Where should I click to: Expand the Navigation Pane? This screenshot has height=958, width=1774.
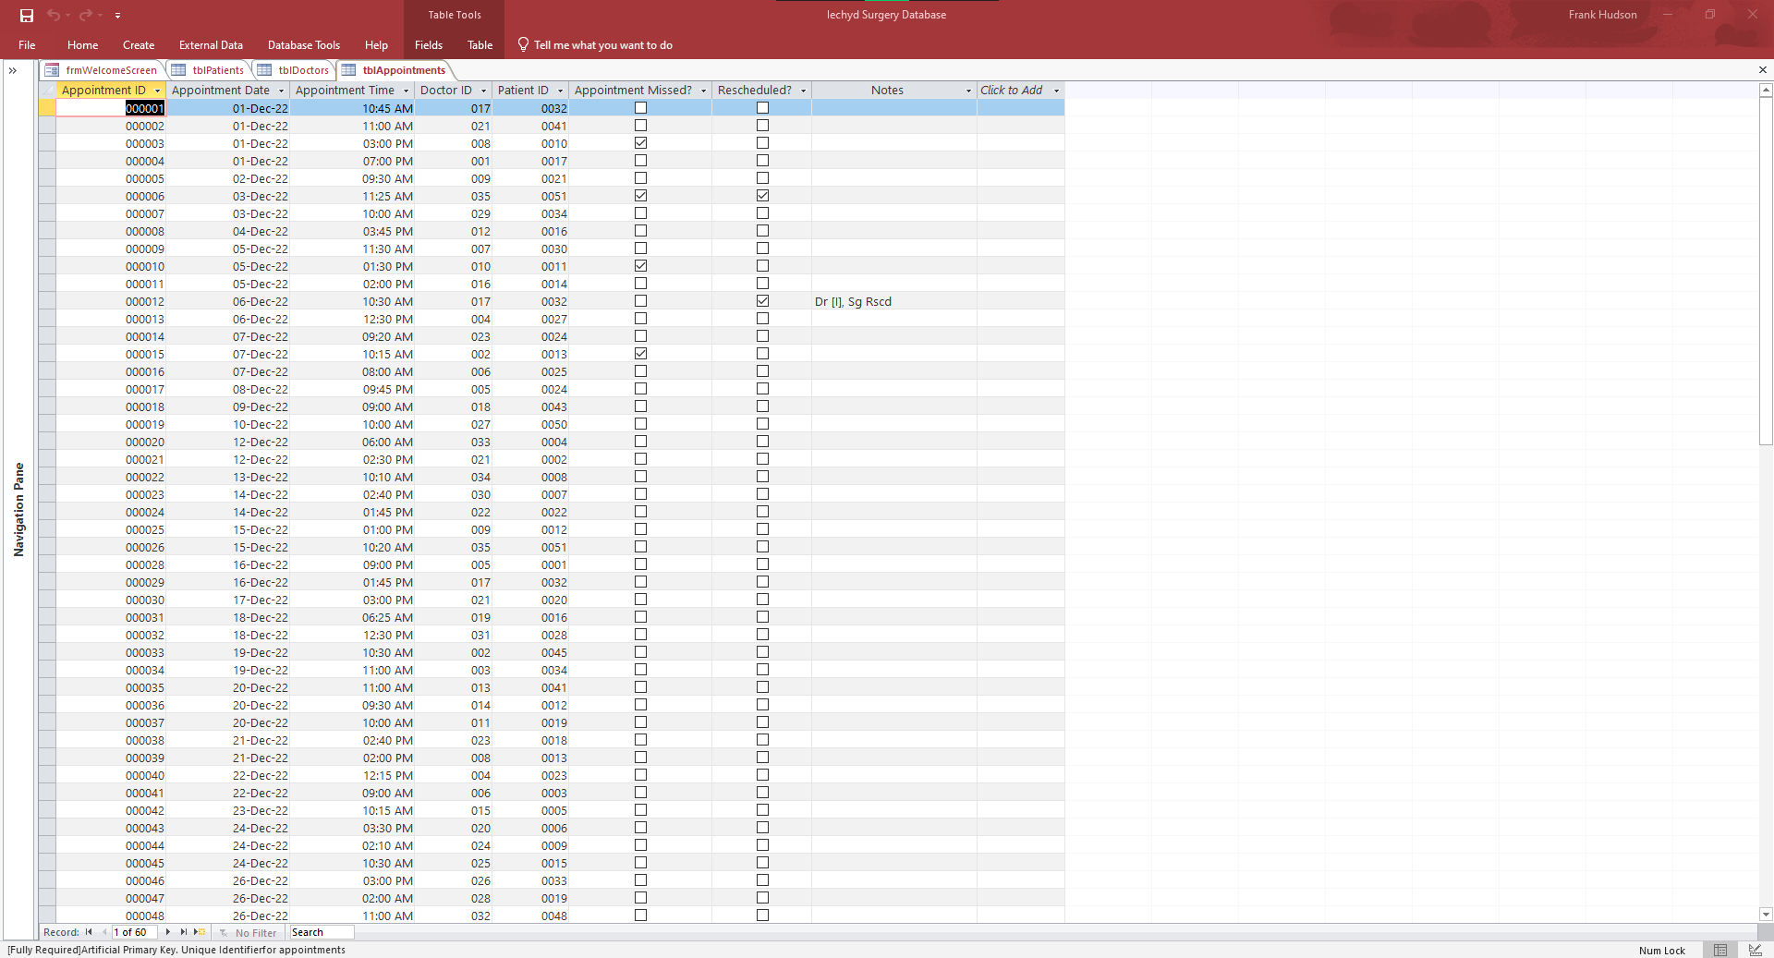click(x=13, y=69)
